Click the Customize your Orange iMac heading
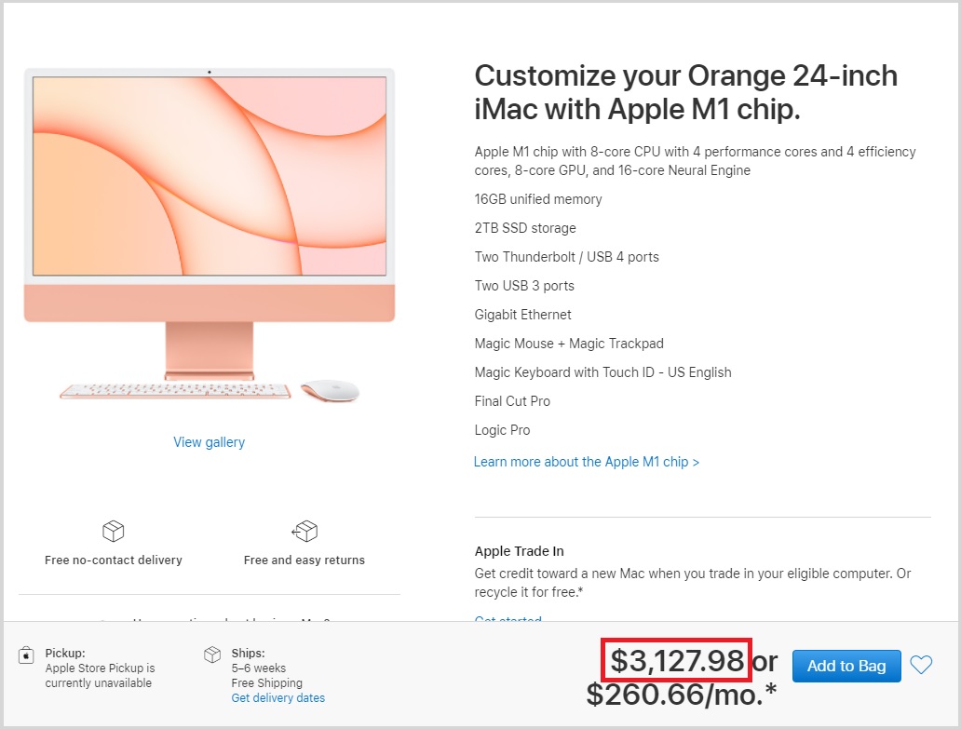 coord(685,91)
